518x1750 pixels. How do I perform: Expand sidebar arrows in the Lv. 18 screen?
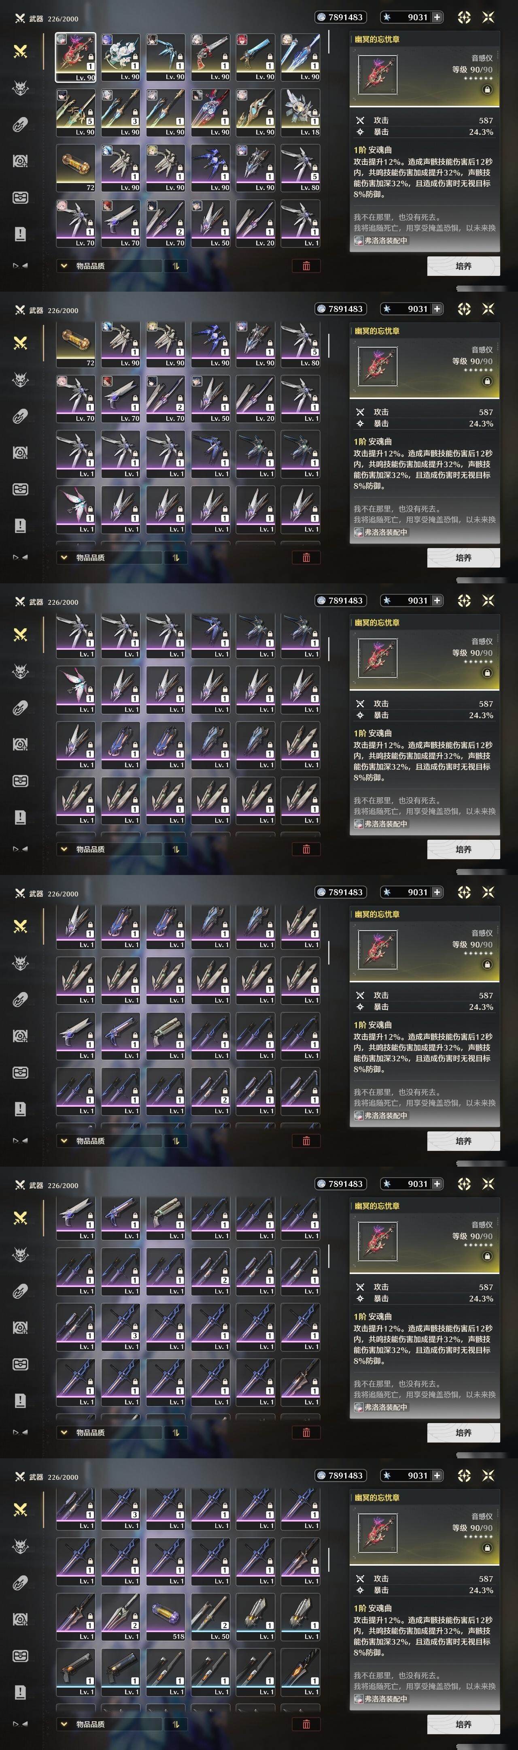click(x=20, y=266)
